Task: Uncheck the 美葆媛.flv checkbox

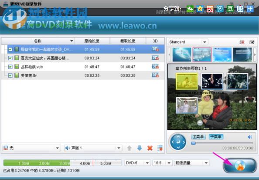Action: [x=10, y=75]
